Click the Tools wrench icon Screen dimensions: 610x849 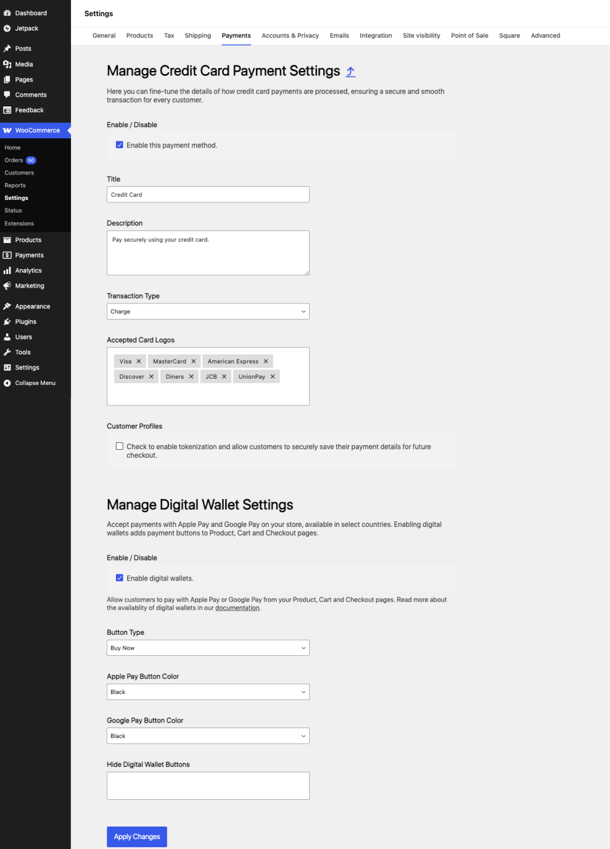[x=7, y=353]
